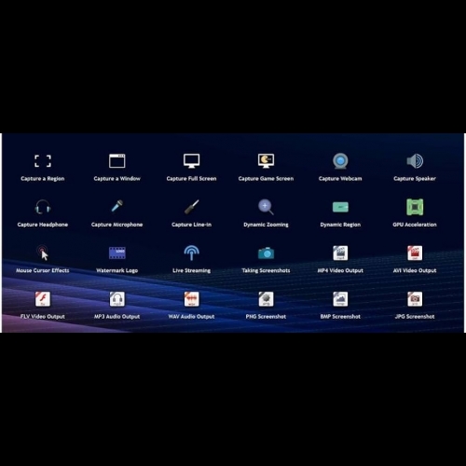Select the FLV Video Output thumbnail
The height and width of the screenshot is (466, 466).
click(x=43, y=299)
